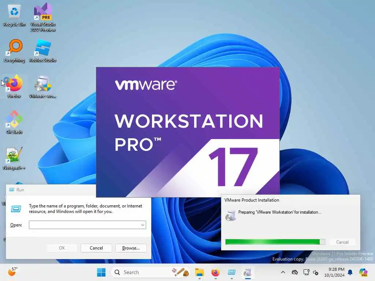Switch to the Run dialog taskbar icon
This screenshot has width=375, height=281.
point(232,272)
